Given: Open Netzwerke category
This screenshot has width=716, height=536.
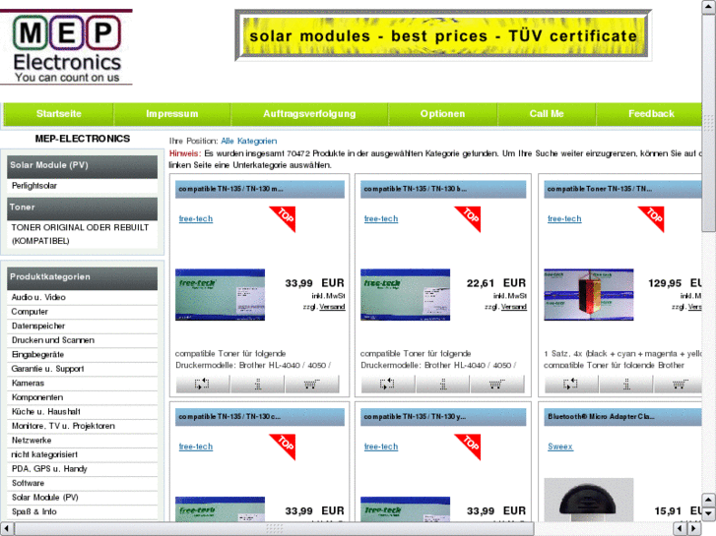Looking at the screenshot, I should [x=82, y=441].
